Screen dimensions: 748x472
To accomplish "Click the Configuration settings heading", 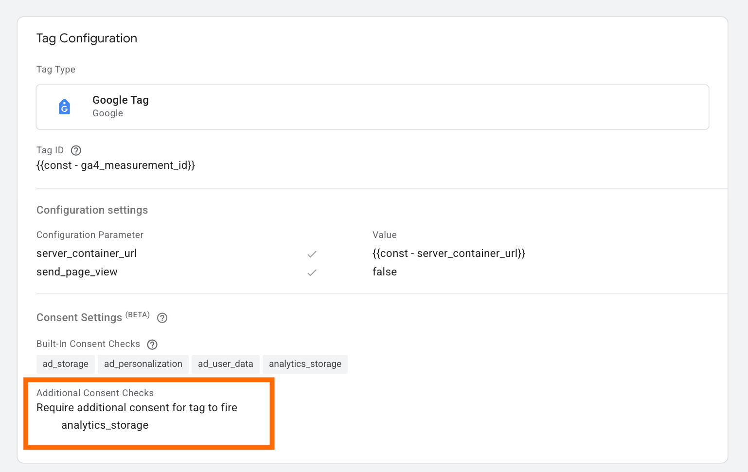I will pos(92,210).
